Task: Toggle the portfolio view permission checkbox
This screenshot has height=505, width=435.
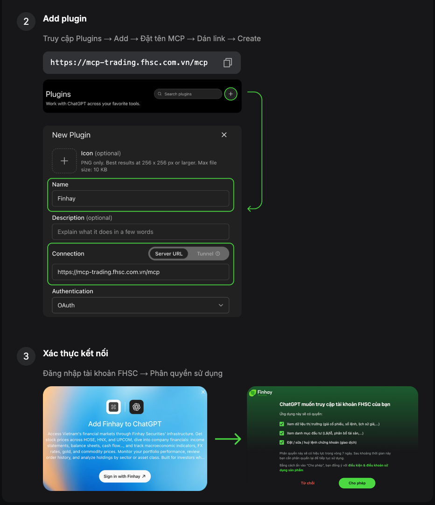Action: tap(281, 433)
